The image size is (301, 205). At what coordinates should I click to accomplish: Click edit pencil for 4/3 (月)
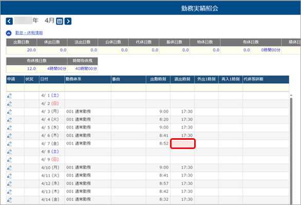[x=9, y=111]
